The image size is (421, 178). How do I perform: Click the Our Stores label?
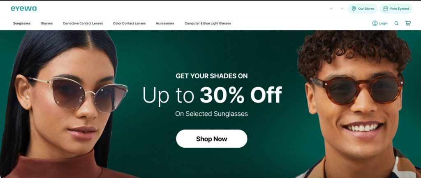point(366,9)
